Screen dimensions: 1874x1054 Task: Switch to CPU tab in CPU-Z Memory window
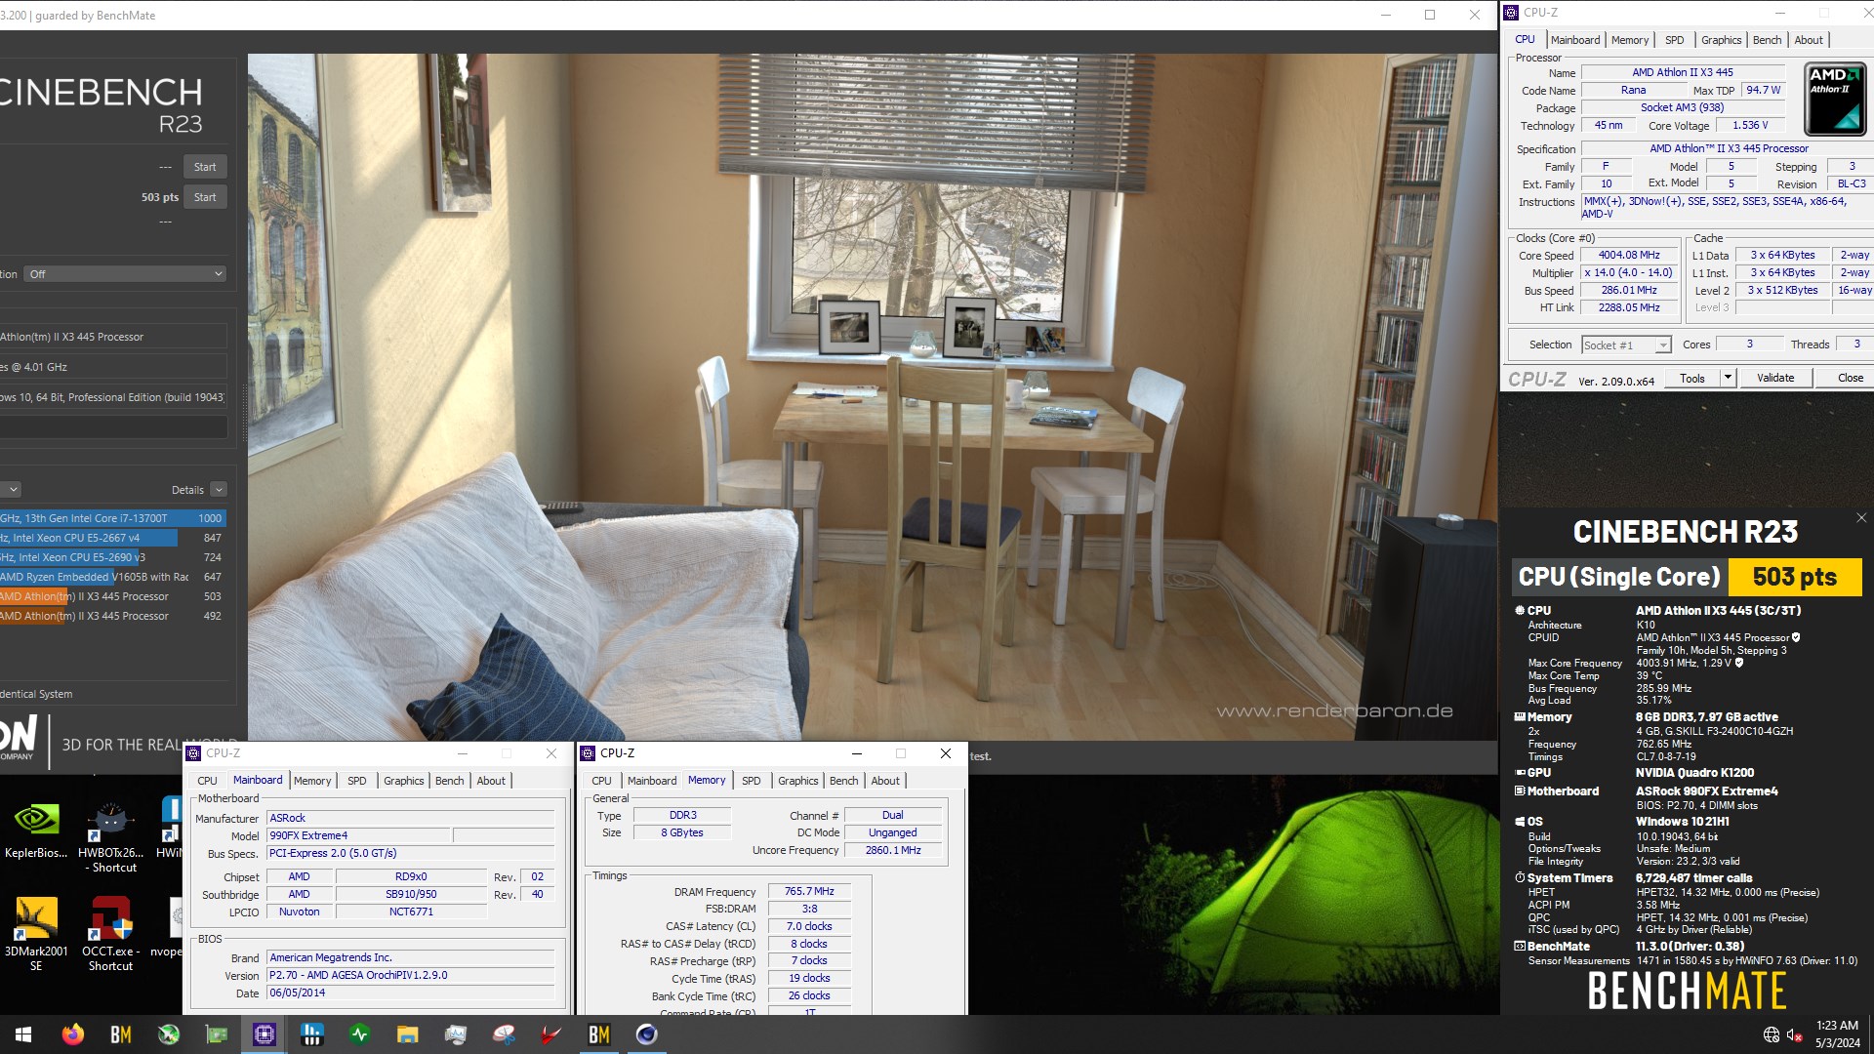601,781
